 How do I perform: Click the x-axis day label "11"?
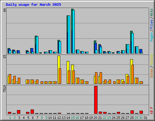coord(54,118)
